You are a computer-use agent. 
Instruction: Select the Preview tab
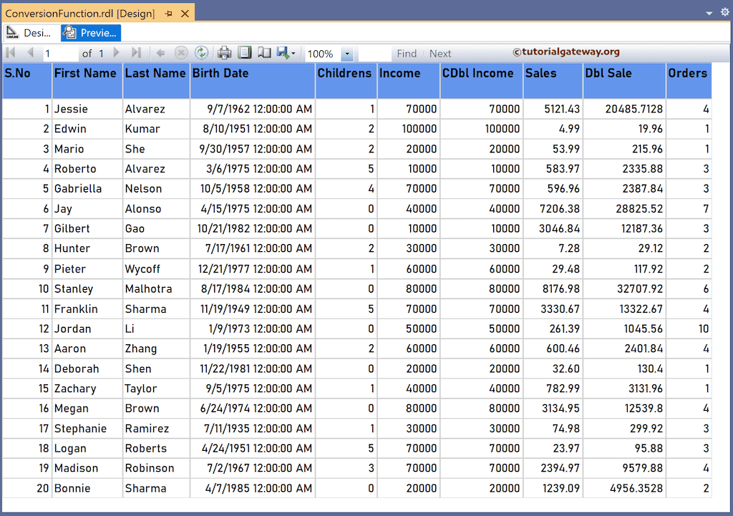(x=90, y=32)
